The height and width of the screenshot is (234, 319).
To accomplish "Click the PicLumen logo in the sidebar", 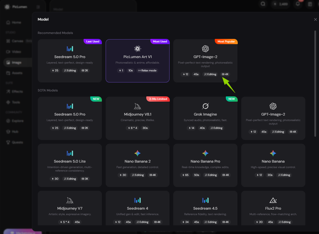I will pos(16,7).
